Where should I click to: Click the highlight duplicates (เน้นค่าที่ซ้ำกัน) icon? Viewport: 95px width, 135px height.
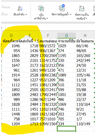point(41,8)
